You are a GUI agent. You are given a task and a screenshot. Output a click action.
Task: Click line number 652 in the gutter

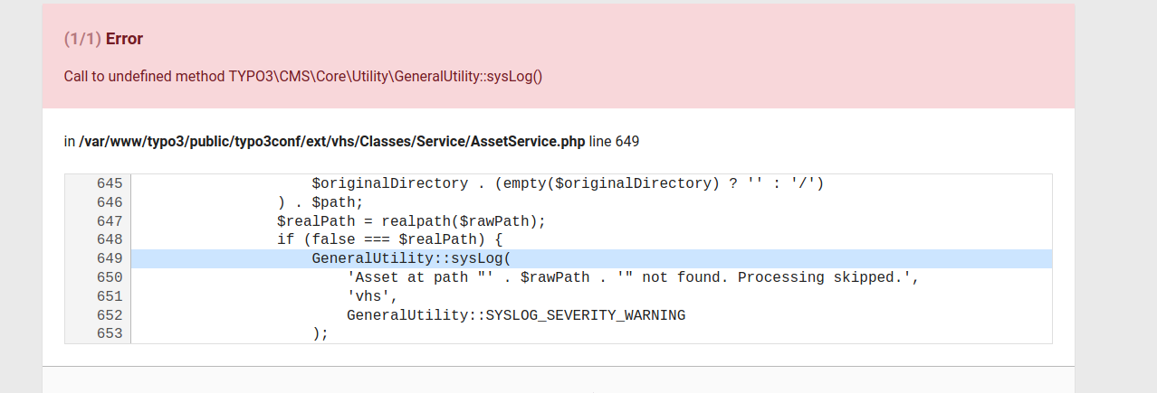pos(109,315)
